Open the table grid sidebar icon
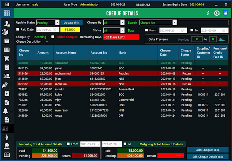This screenshot has height=161, width=232. click(x=7, y=50)
